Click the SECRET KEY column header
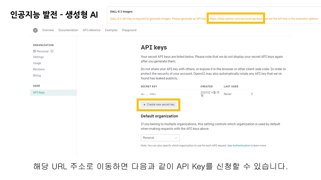Image resolution: width=321 pixels, height=180 pixels. tap(149, 86)
